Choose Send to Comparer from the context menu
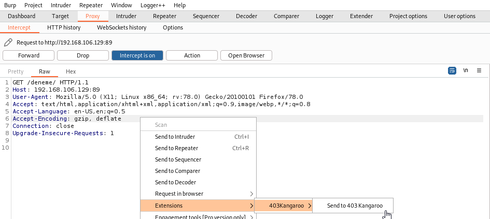Image resolution: width=490 pixels, height=219 pixels. [199, 171]
